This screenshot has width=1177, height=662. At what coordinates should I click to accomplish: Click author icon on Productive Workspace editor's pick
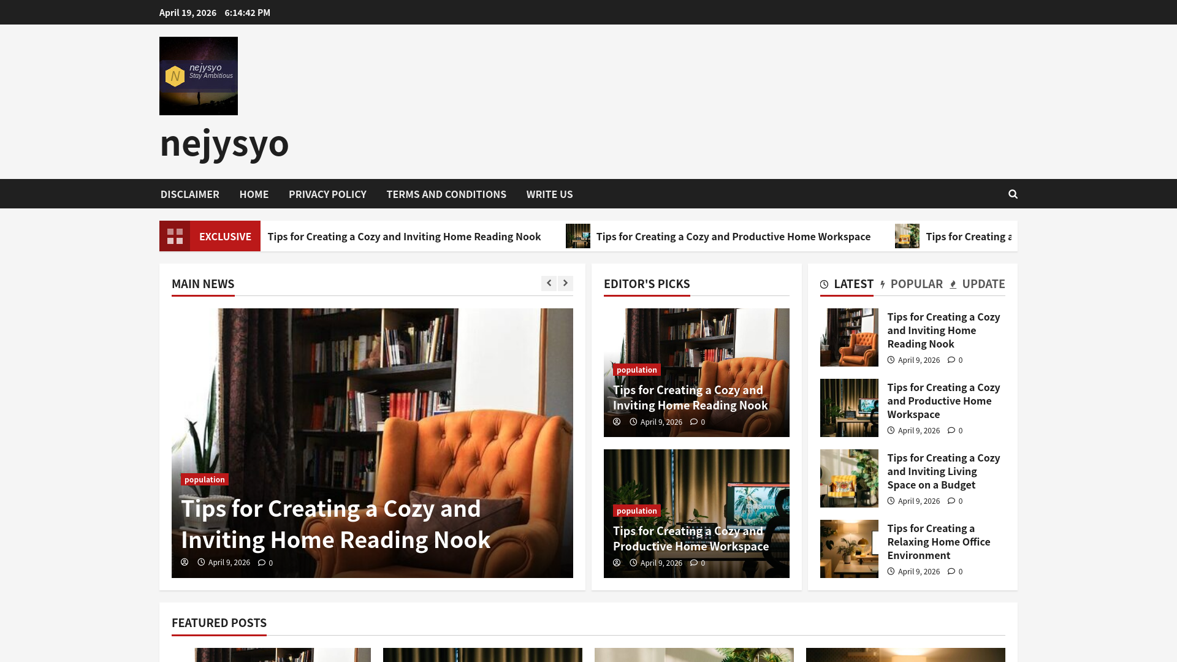coord(617,563)
